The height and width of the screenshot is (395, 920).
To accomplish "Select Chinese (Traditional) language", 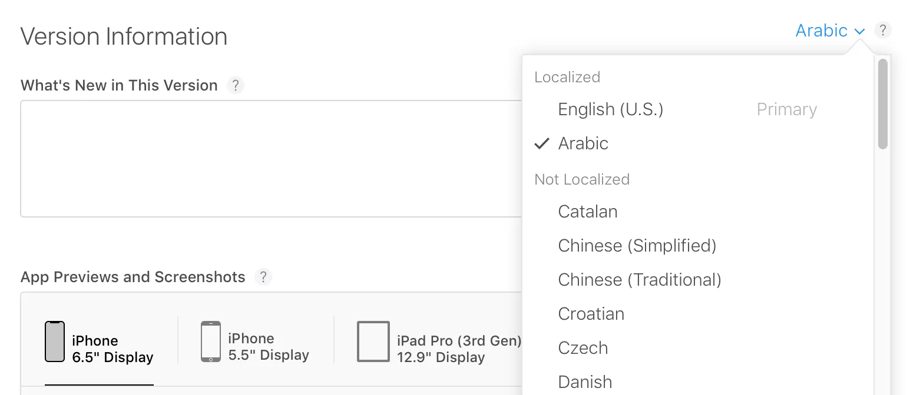I will point(639,280).
